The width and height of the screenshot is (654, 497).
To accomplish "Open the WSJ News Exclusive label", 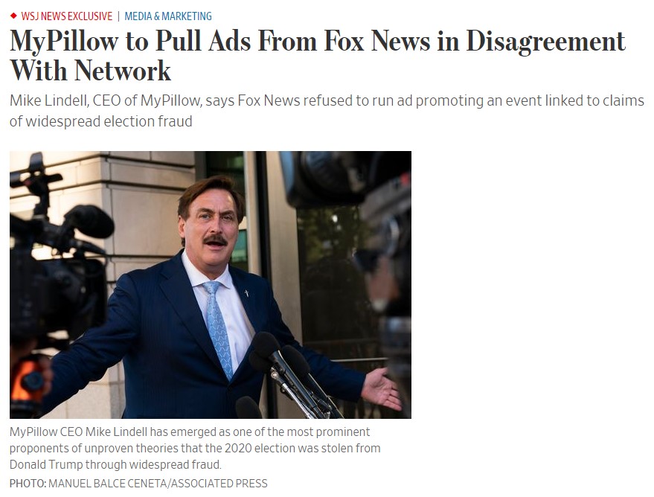I will click(67, 16).
